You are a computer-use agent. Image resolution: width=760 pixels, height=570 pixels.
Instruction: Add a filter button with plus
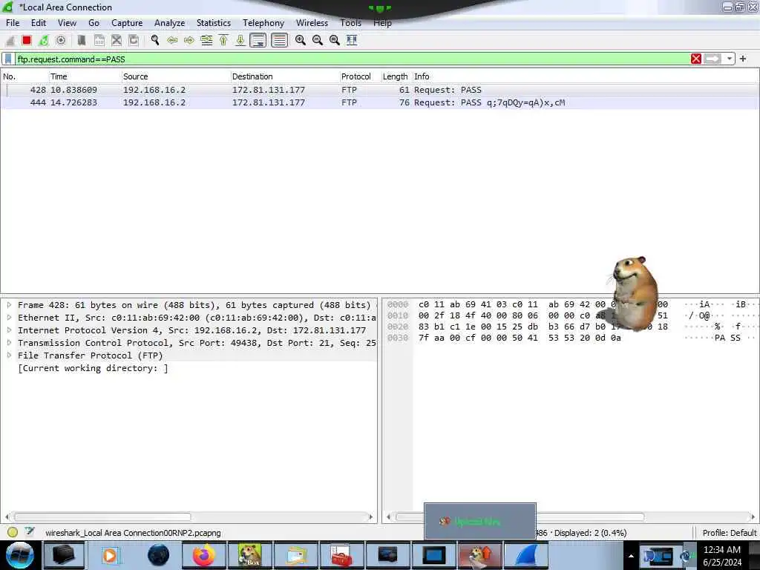[743, 59]
